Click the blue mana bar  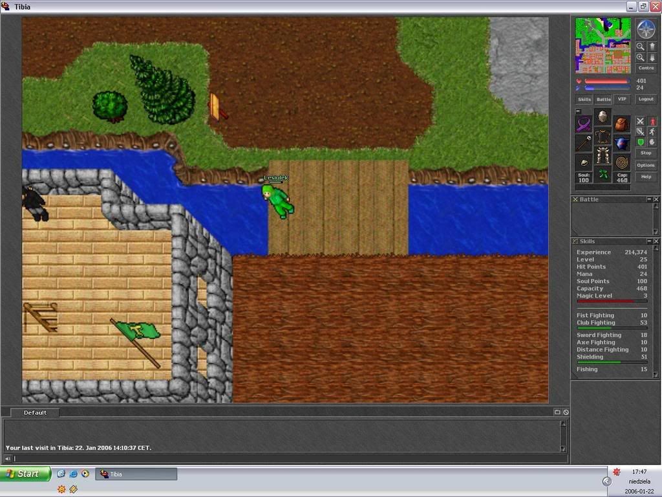[606, 88]
